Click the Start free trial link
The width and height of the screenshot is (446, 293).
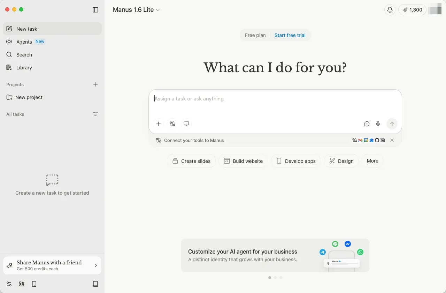click(290, 35)
